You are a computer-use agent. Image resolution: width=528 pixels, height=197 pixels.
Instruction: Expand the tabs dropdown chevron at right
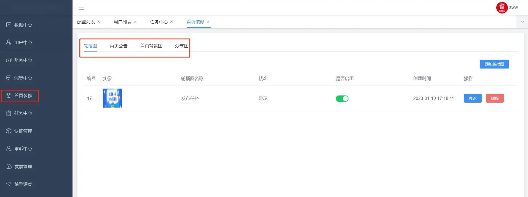522,22
